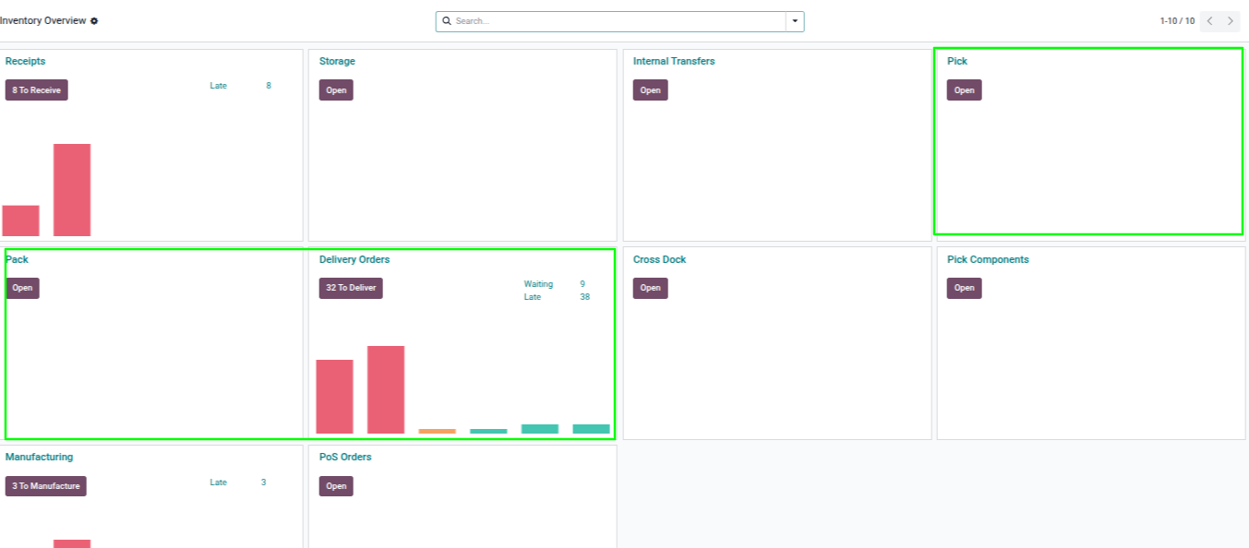Screen dimensions: 1249x548
Task: Open the PoS Orders card title
Action: tap(345, 458)
